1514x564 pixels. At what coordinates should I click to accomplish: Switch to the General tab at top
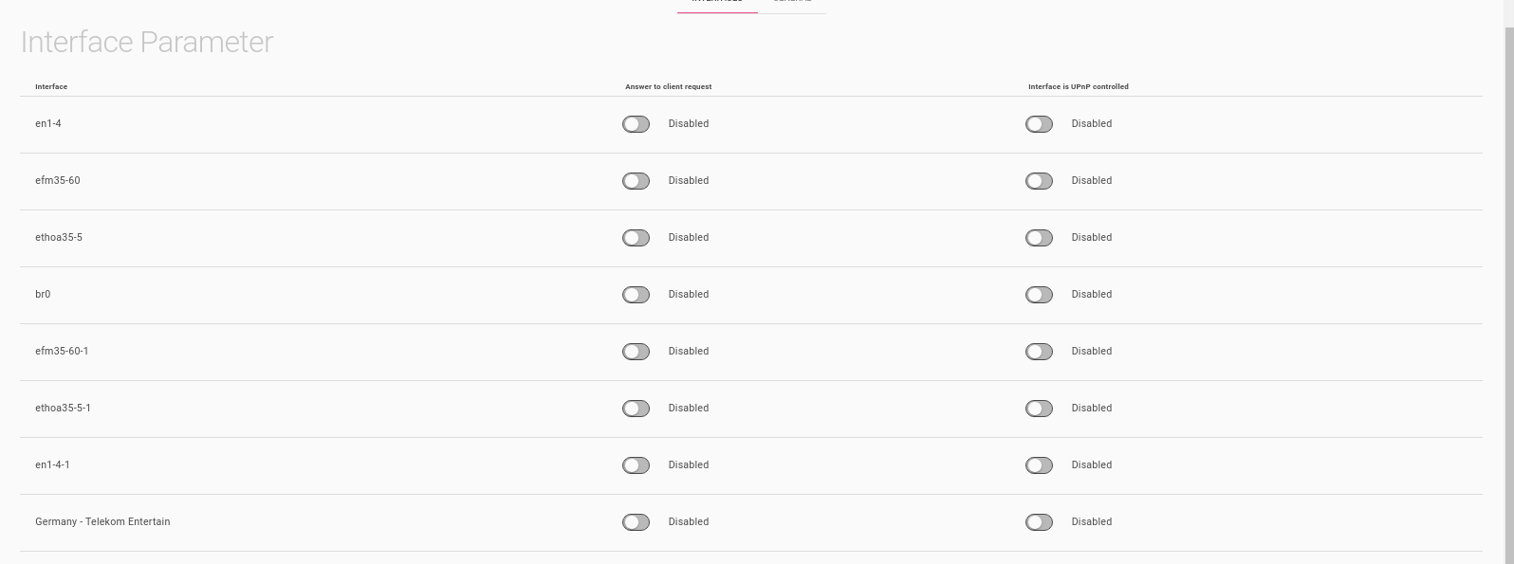(x=792, y=3)
